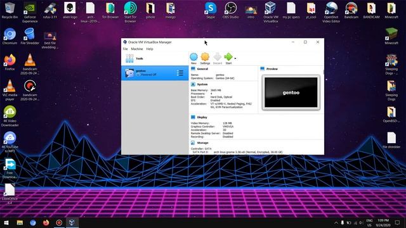Select the gentoo virtual machine entry

pyautogui.click(x=155, y=73)
